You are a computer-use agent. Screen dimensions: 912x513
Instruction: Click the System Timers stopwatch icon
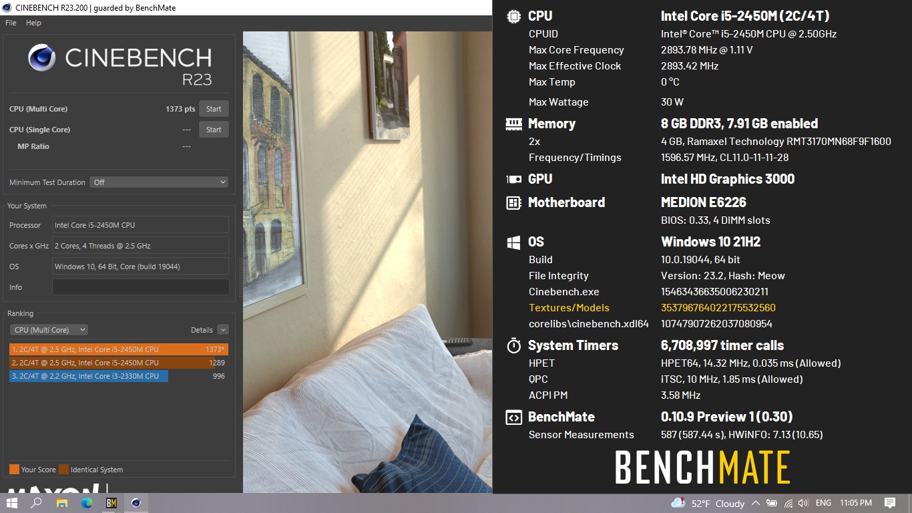point(513,345)
